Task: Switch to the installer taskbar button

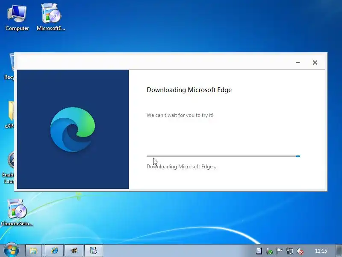Action: click(94, 251)
